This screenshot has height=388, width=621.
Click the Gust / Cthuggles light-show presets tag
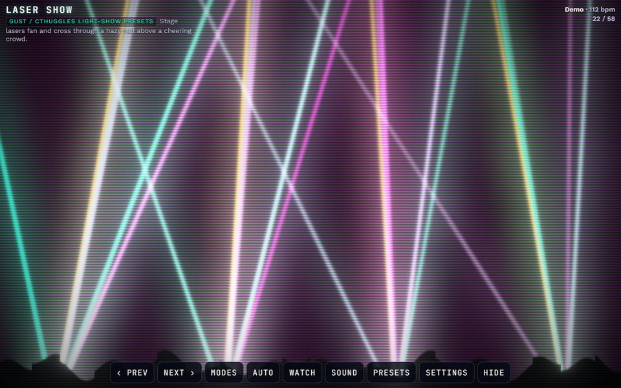(82, 21)
